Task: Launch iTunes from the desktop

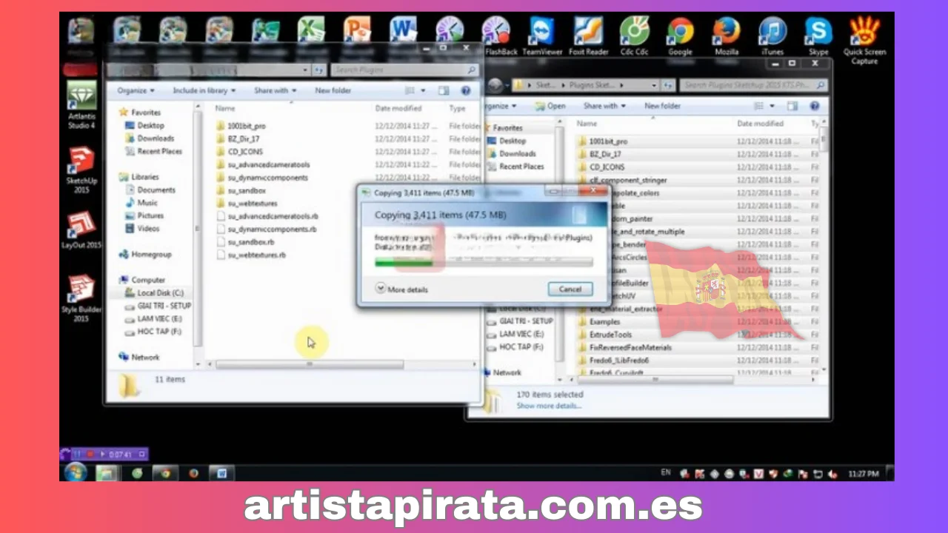Action: click(x=772, y=36)
